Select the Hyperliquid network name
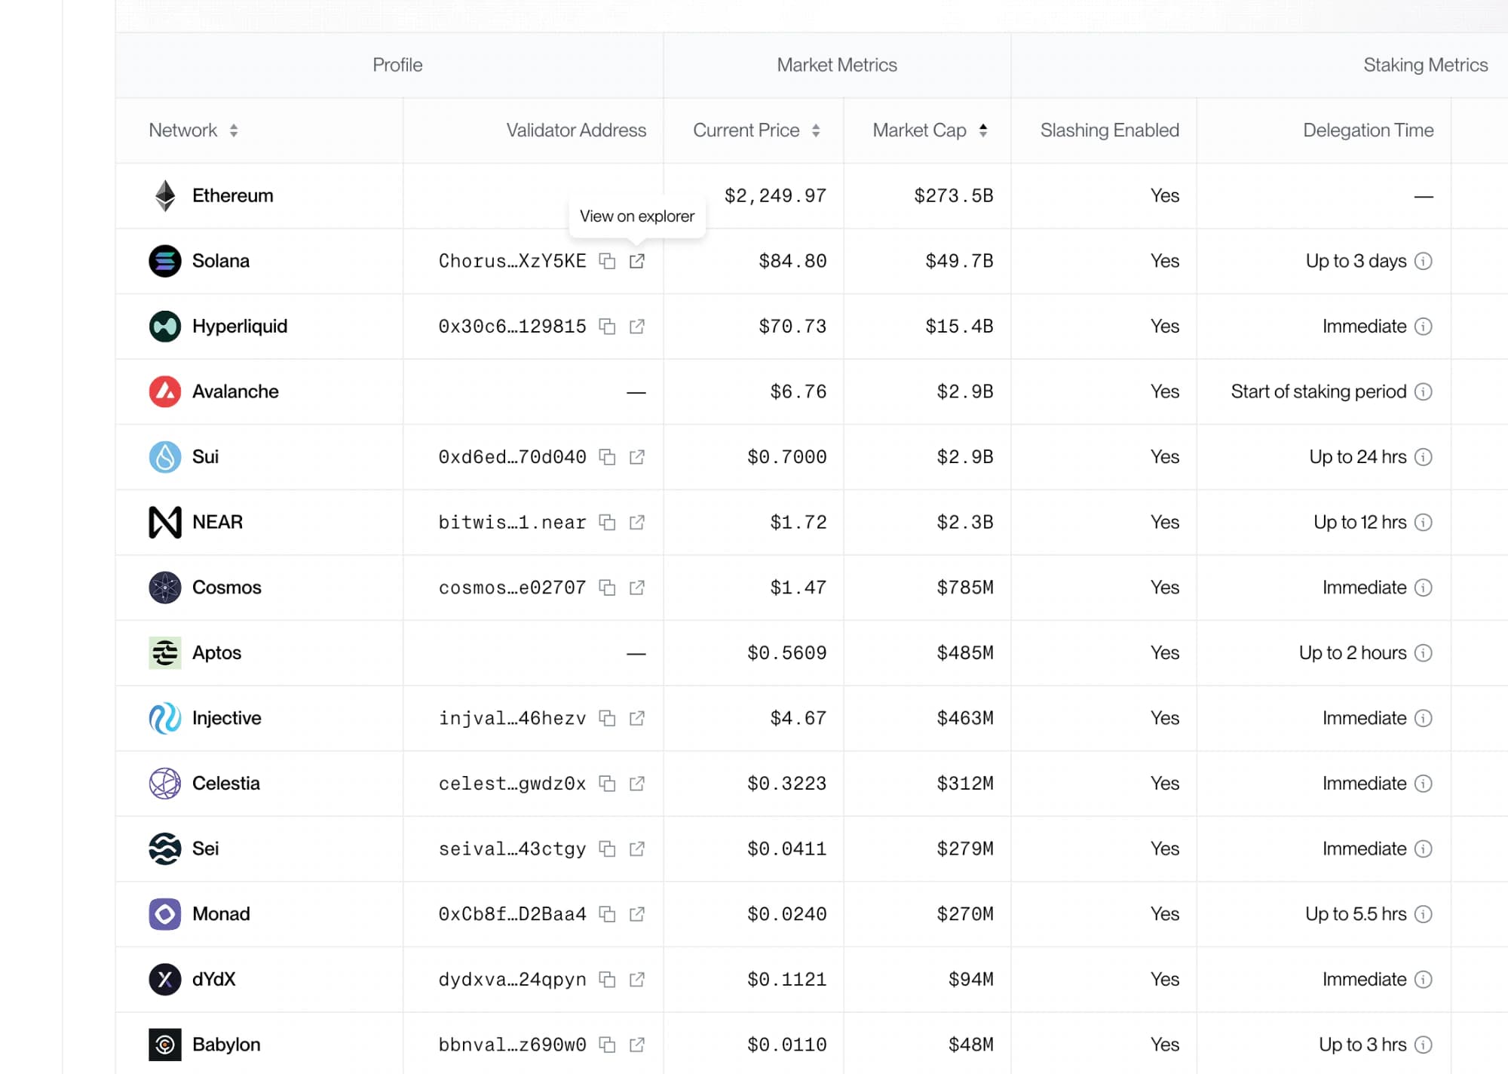Viewport: 1508px width, 1074px height. coord(240,327)
